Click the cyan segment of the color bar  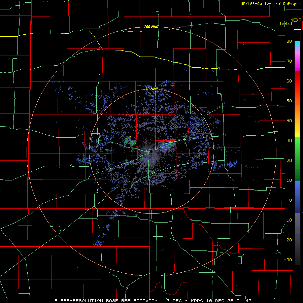297,44
